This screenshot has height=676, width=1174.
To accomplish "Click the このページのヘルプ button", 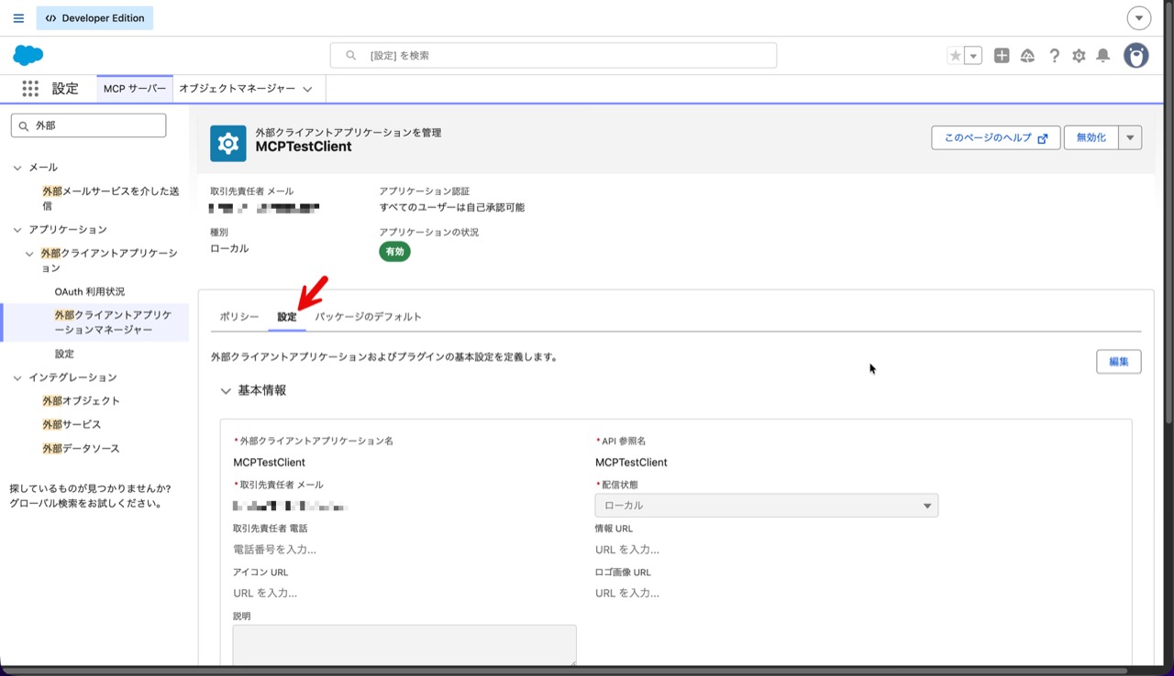I will pos(995,138).
